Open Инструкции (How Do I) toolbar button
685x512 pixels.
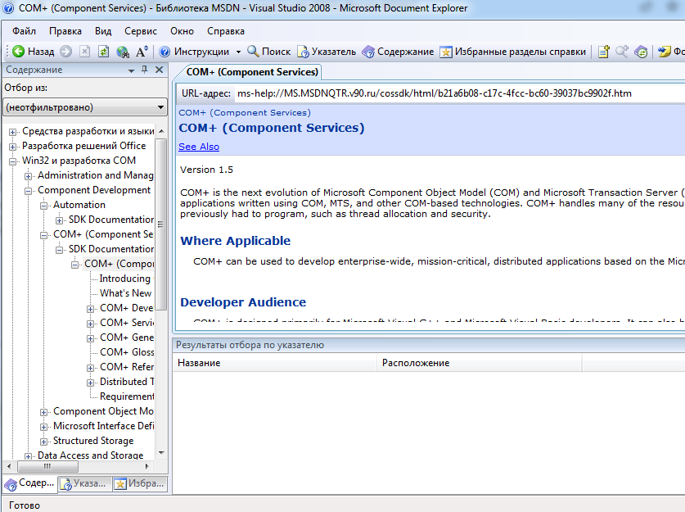click(194, 52)
